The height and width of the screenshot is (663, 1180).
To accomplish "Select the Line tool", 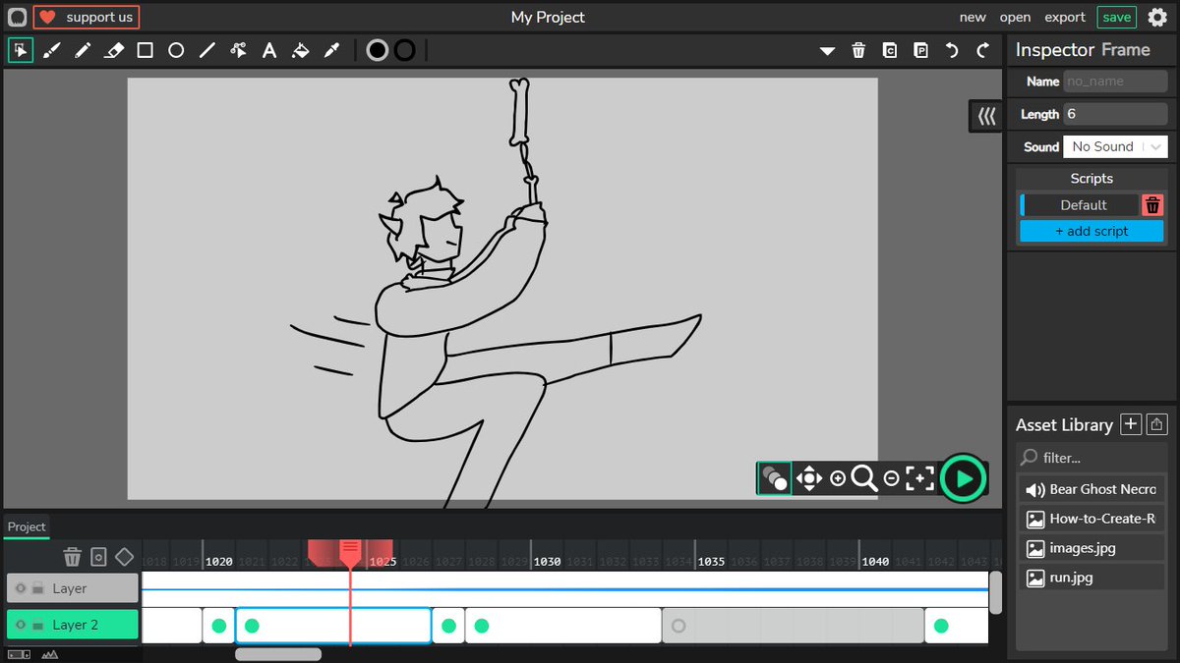I will (207, 50).
